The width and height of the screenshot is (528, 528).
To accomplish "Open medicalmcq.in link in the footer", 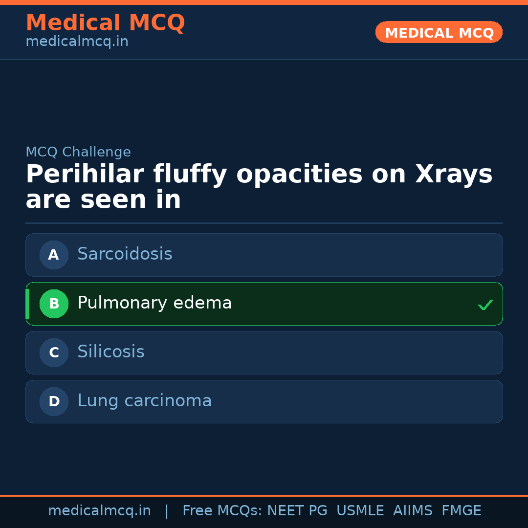I will click(x=99, y=511).
